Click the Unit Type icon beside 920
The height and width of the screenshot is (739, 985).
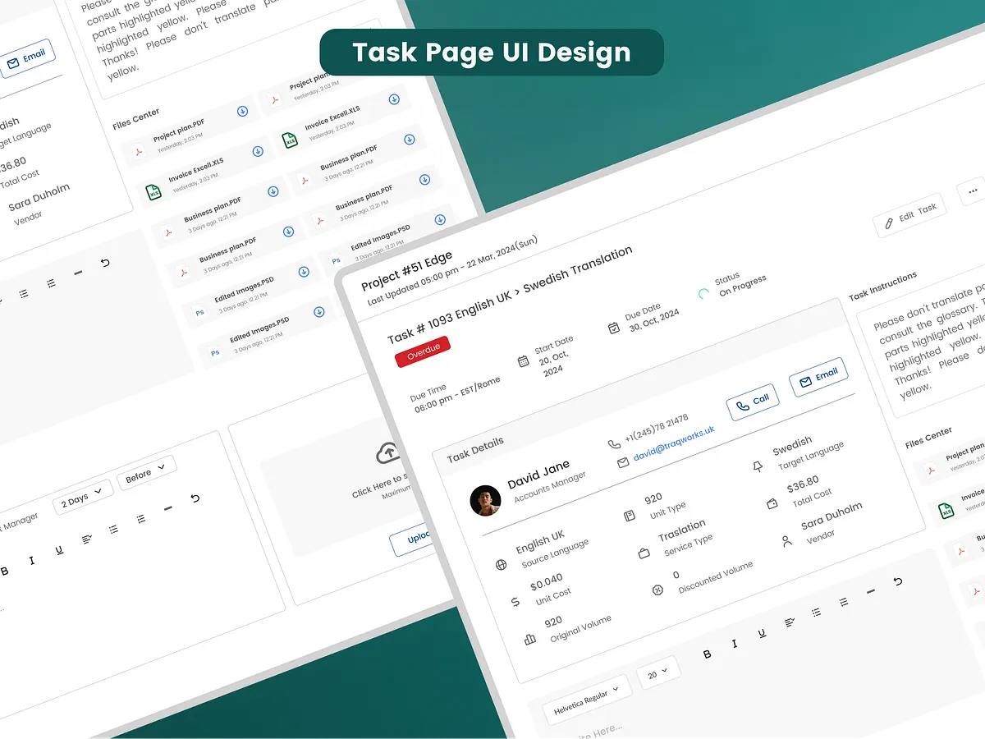pos(630,516)
